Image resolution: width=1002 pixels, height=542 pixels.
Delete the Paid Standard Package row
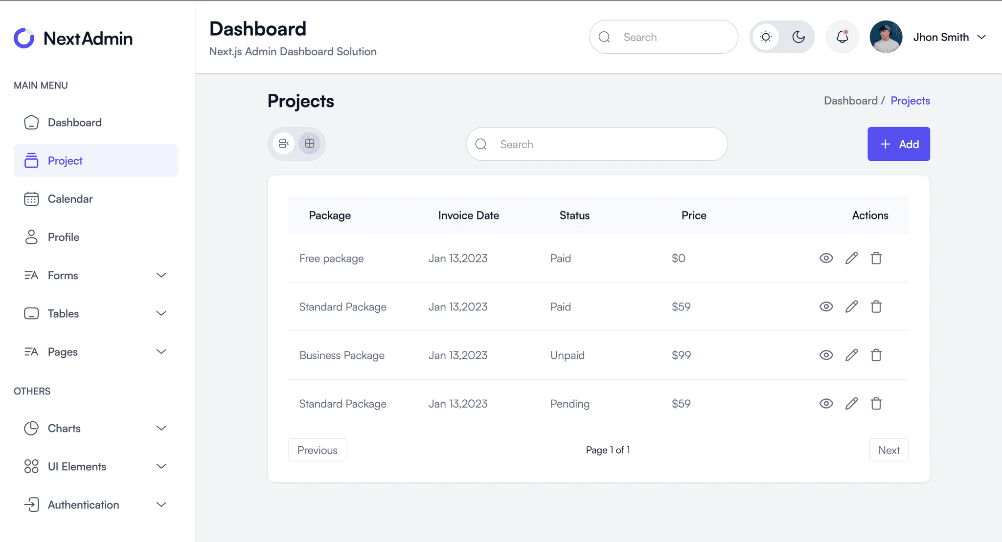pos(876,306)
